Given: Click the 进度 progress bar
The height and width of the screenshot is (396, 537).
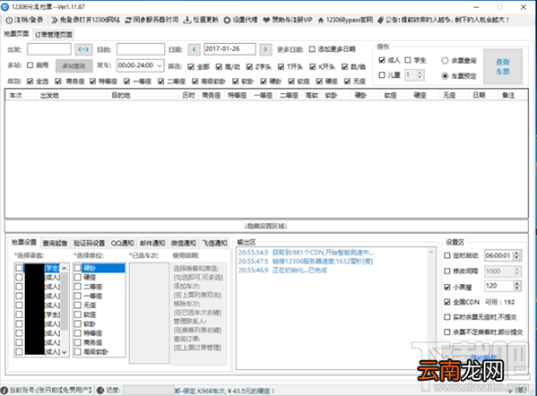Looking at the screenshot, I should [149, 391].
